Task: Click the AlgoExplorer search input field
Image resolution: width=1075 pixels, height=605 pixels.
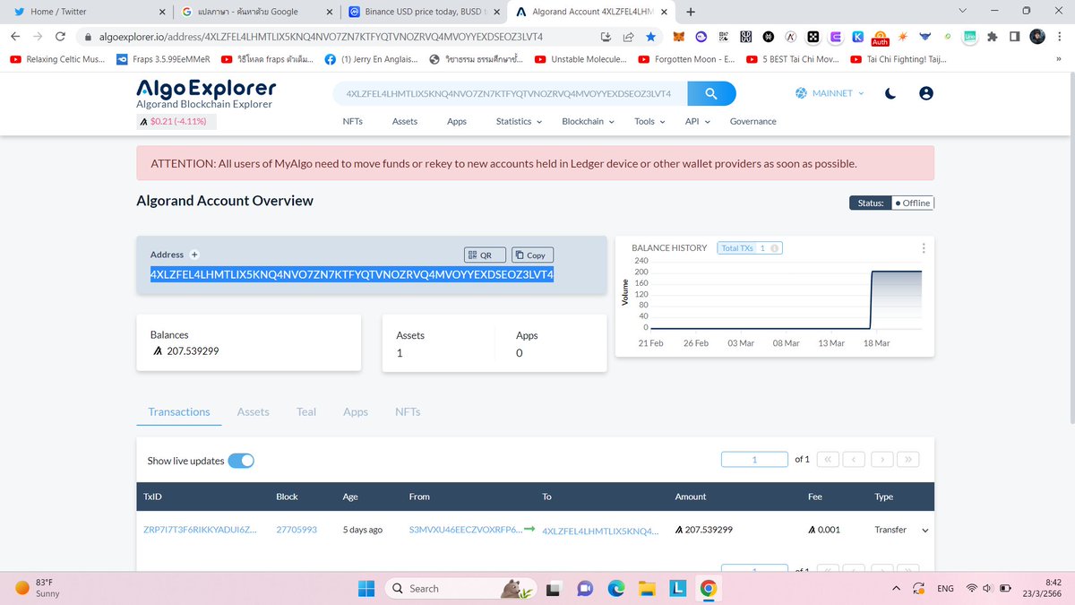Action: (510, 93)
